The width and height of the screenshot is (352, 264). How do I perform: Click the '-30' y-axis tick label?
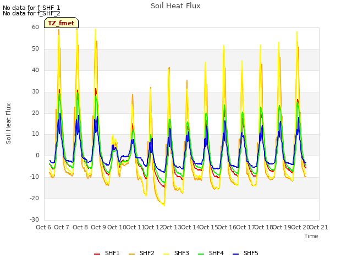[35, 219]
